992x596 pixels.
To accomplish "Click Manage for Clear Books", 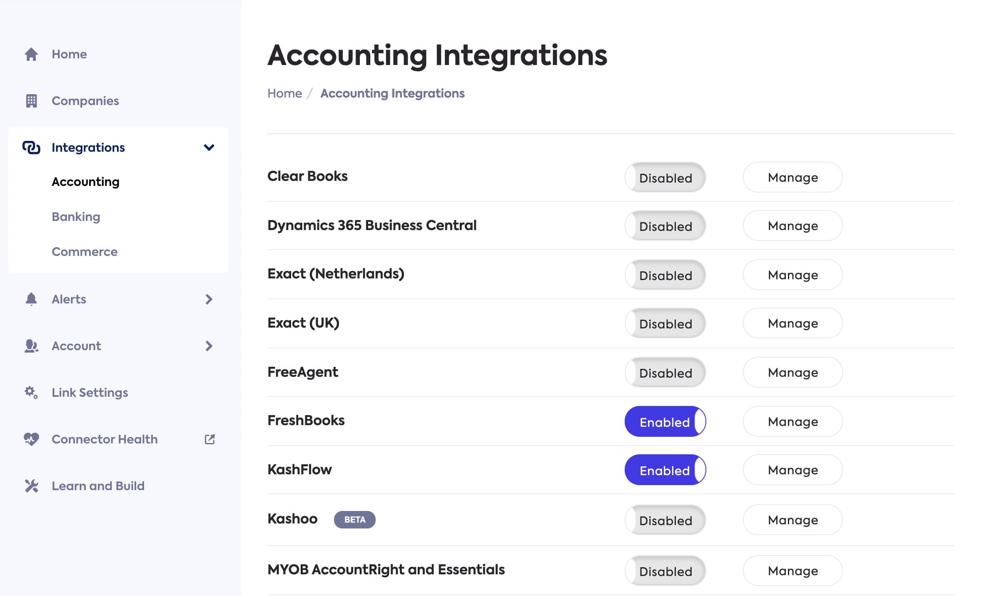I will point(793,178).
